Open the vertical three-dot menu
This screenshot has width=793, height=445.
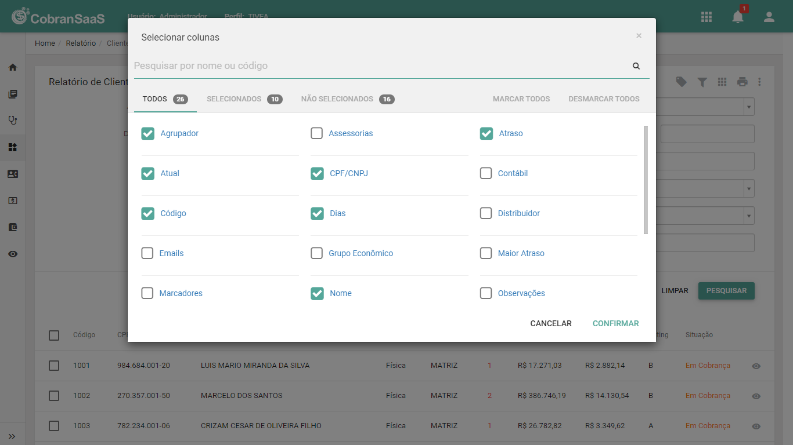[759, 82]
